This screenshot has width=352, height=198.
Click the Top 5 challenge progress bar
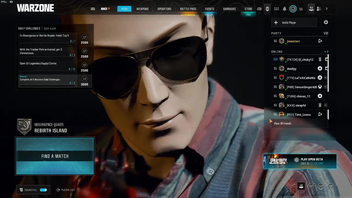(x=47, y=43)
